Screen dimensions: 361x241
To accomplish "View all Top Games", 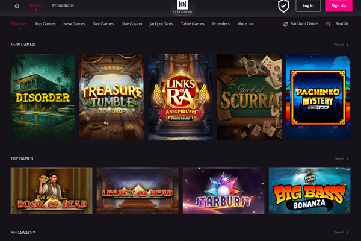I will pos(339,158).
